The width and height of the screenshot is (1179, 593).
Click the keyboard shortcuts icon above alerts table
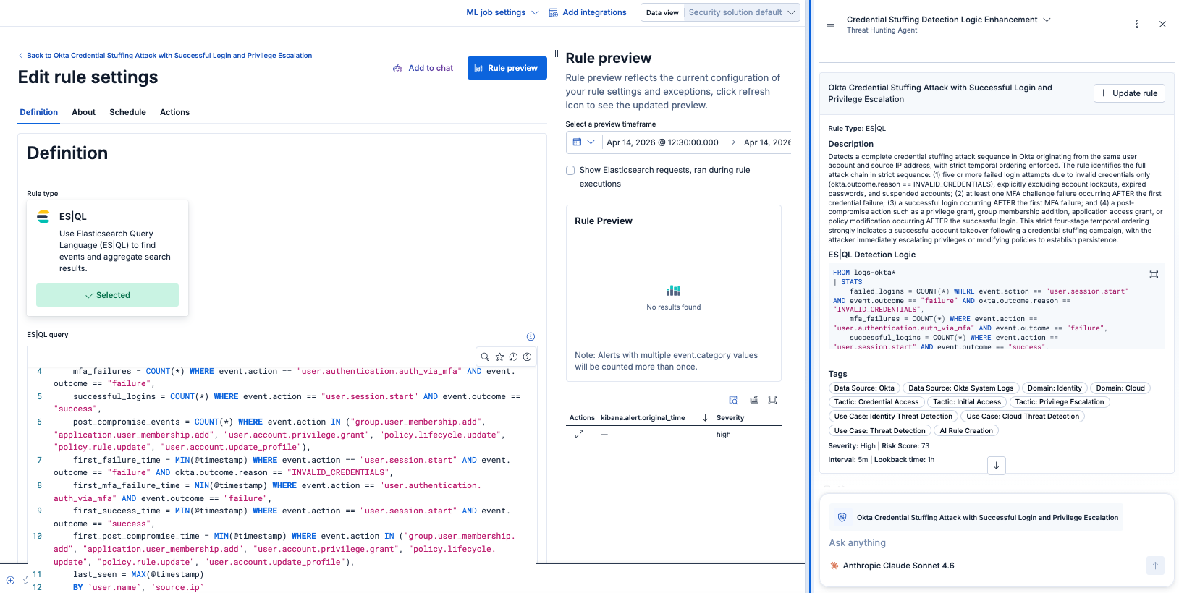pos(754,400)
